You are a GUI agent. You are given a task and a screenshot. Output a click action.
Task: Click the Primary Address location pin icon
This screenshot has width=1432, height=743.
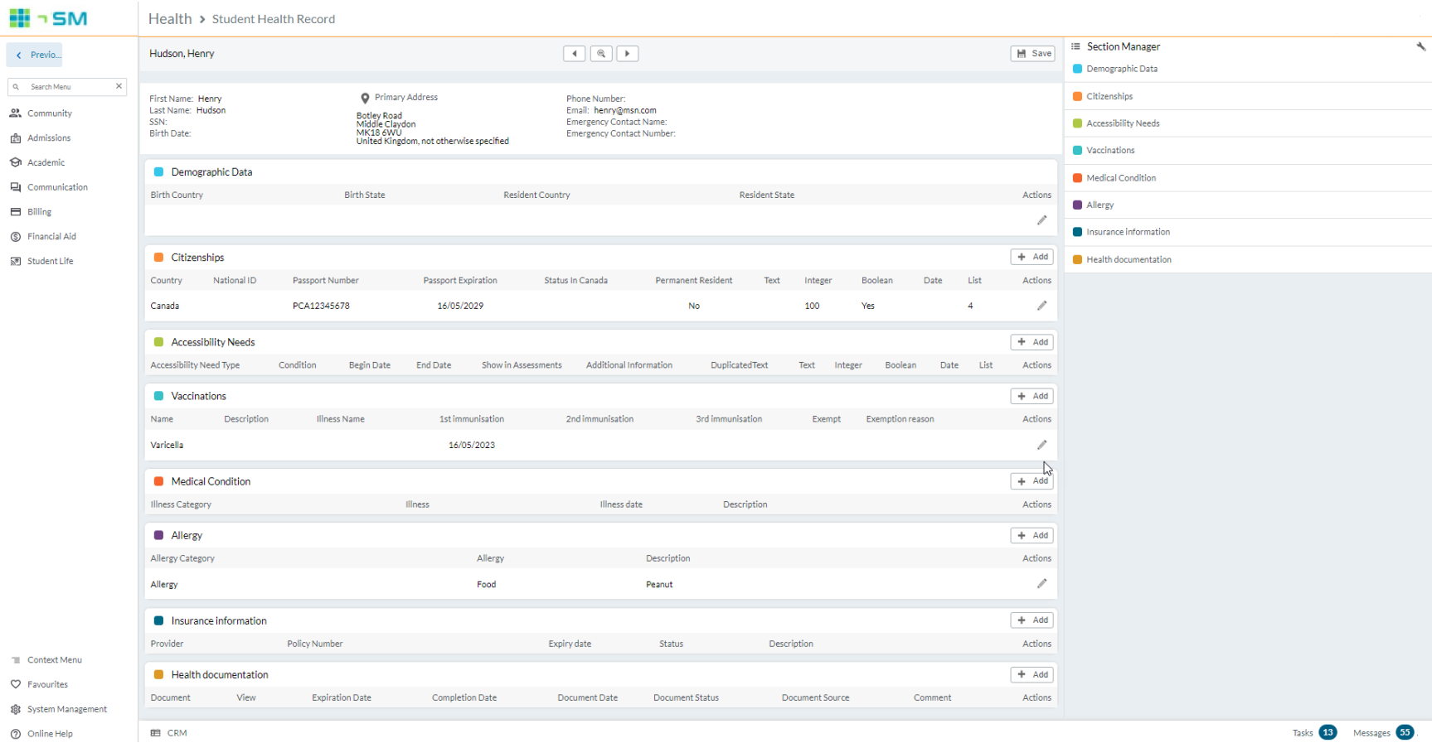365,99
